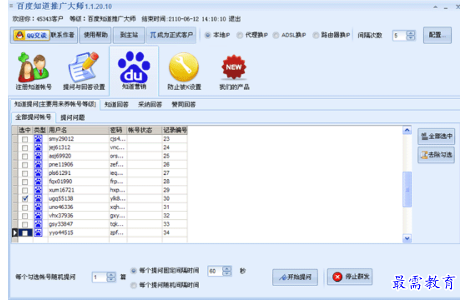Switch to 知道回答 tab
Image resolution: width=460 pixels, height=300 pixels.
116,105
